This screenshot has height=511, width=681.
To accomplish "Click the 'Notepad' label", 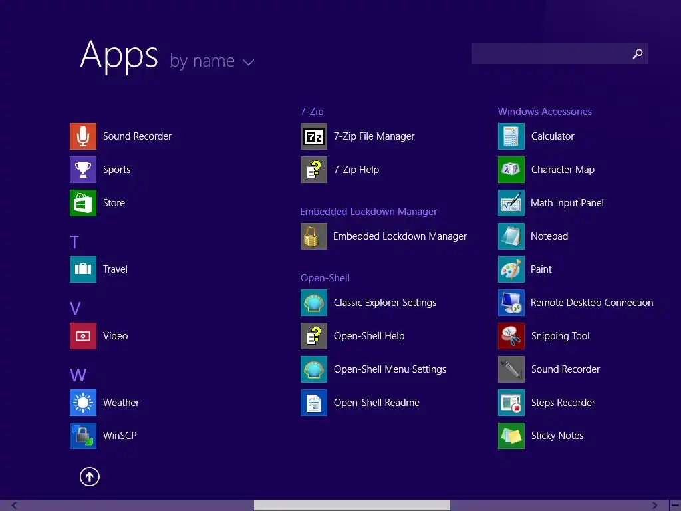I will 549,236.
